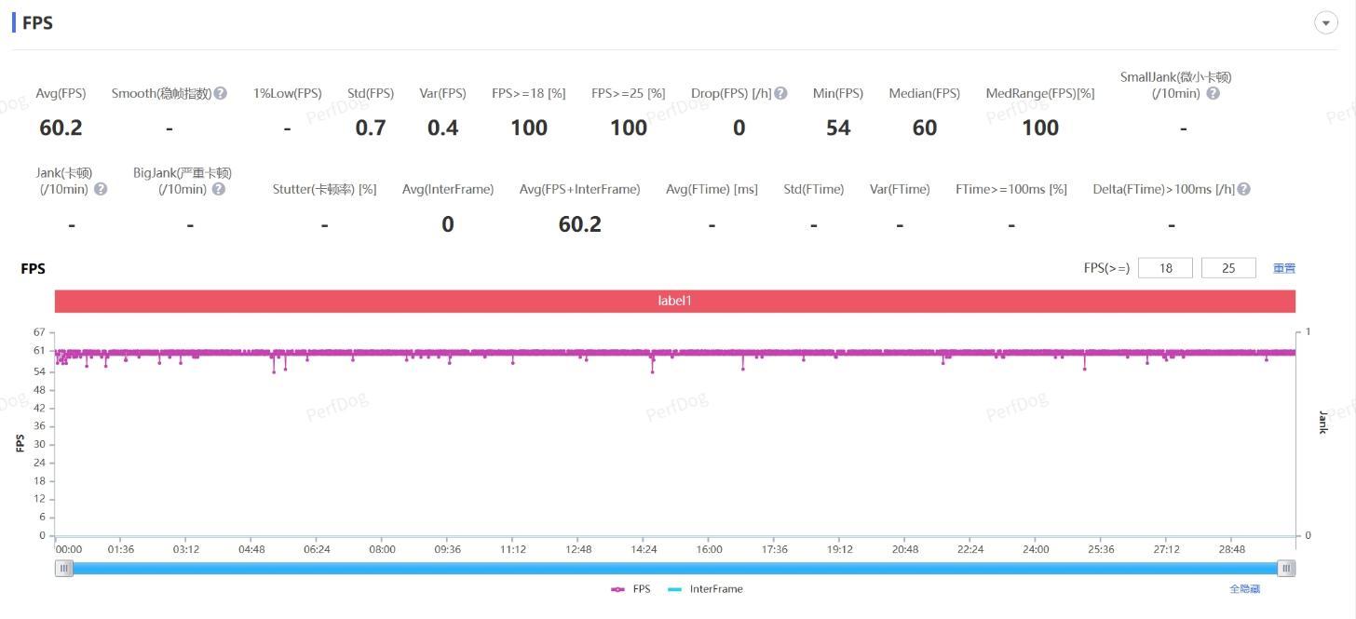Collapse the FPS section with the arrow button

click(x=1325, y=23)
